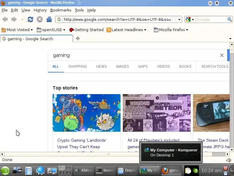The image size is (234, 176).
Task: Open the recent pages history dropdown arrow
Action: point(22,19)
